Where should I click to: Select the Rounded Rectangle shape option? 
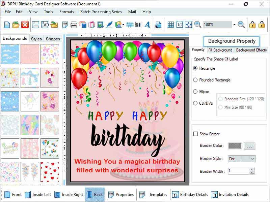click(196, 80)
